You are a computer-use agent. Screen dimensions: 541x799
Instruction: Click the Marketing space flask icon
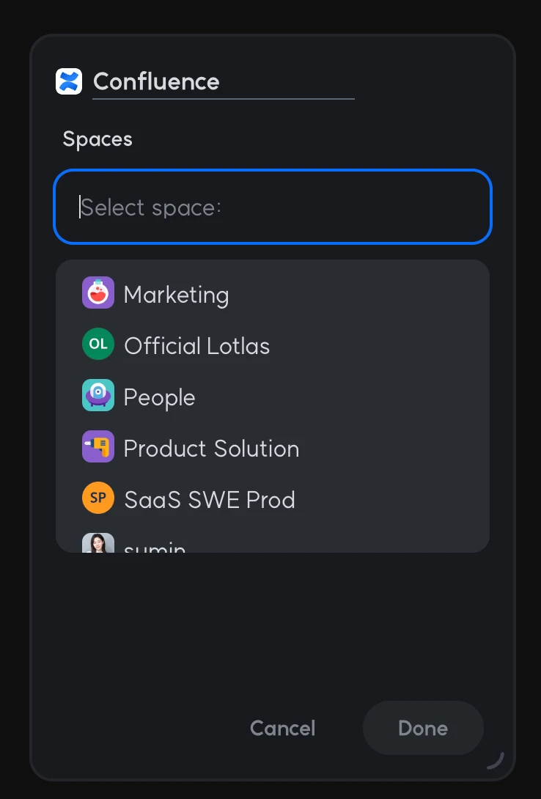pyautogui.click(x=98, y=293)
